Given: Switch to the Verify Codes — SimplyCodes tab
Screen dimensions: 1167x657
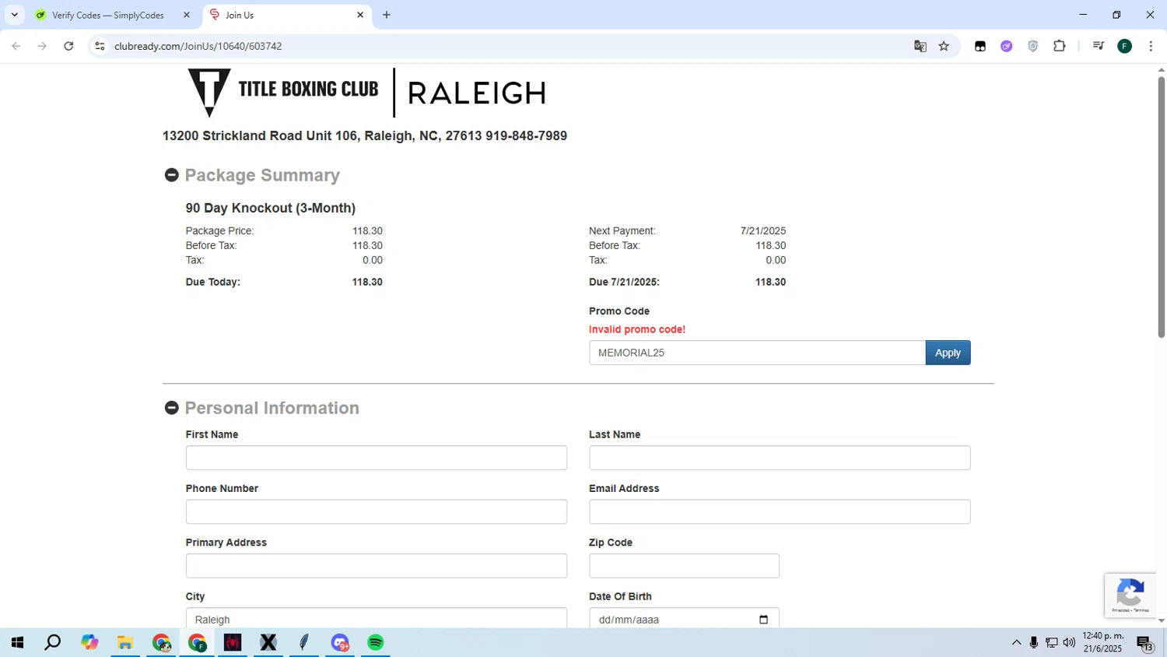Looking at the screenshot, I should 107,15.
